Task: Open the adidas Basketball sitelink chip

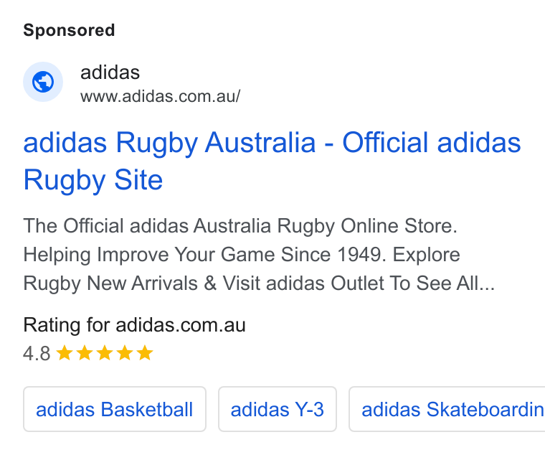Action: 115,409
